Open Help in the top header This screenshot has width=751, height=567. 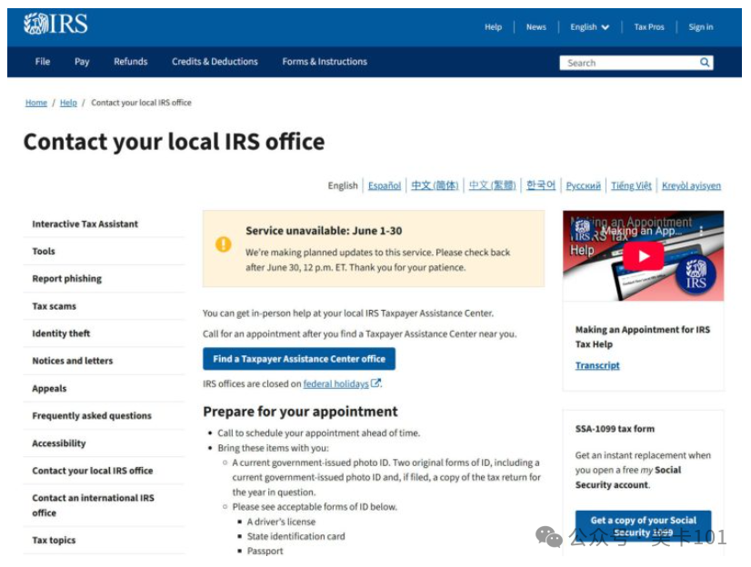pos(493,26)
